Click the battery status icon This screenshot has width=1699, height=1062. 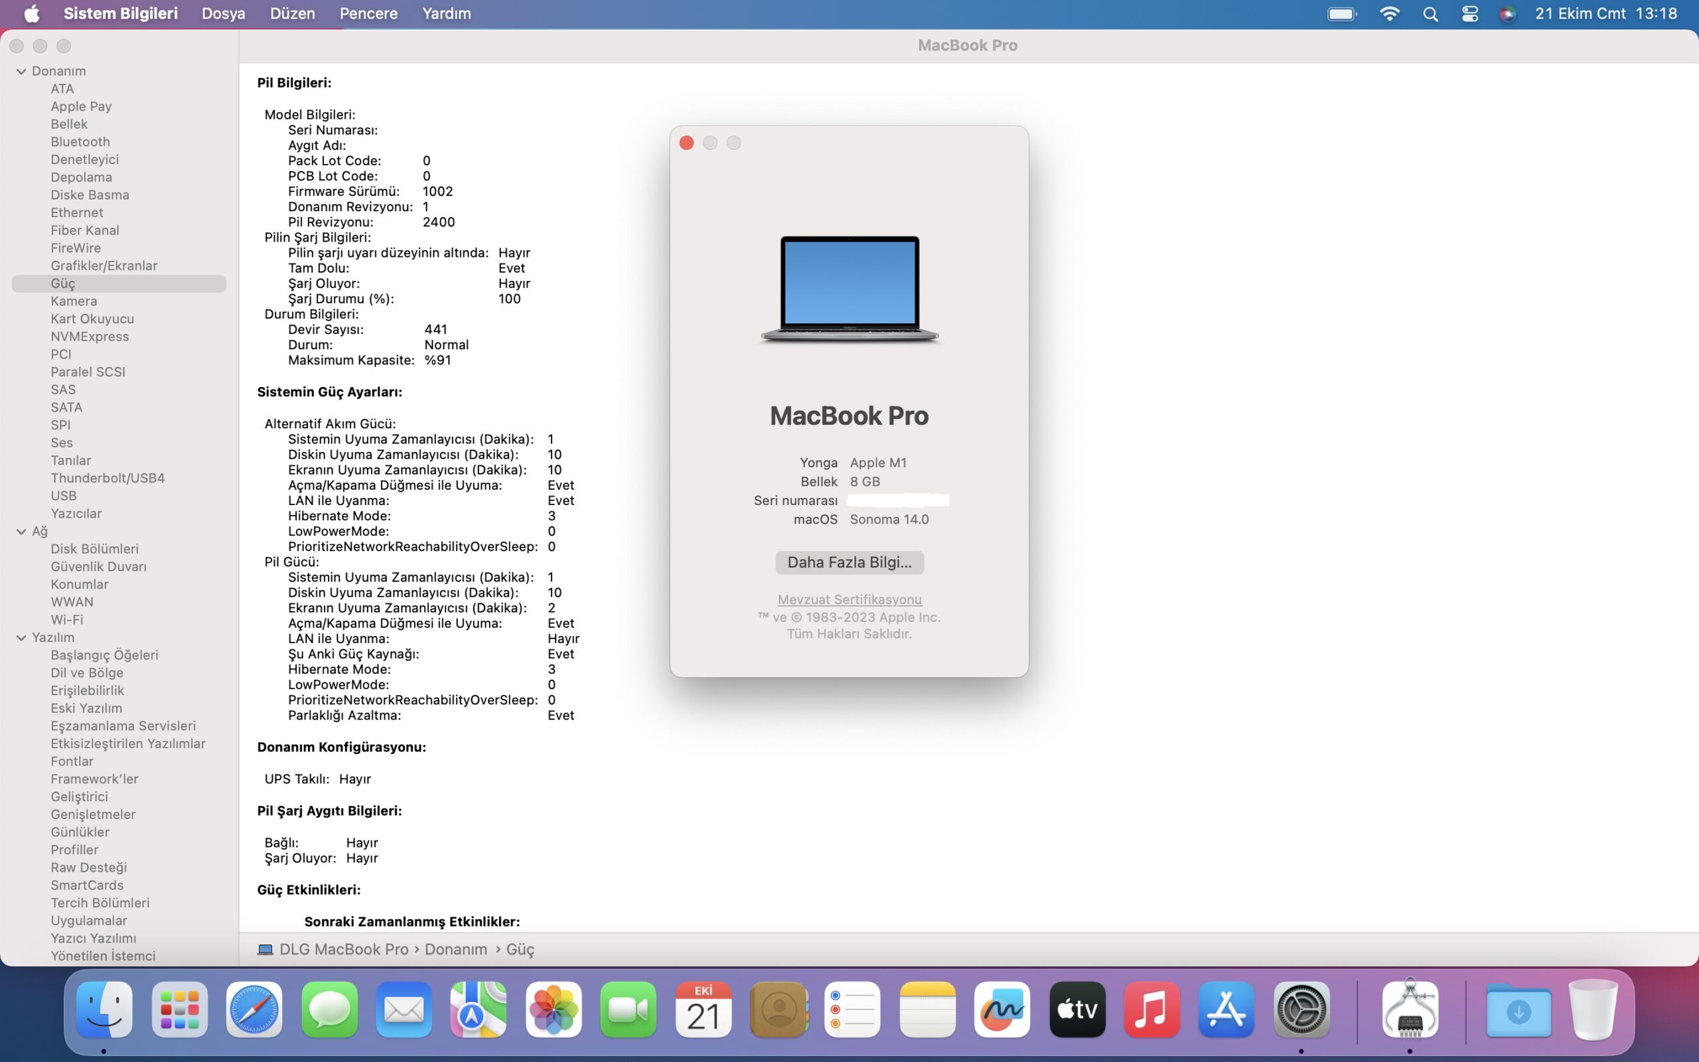[x=1342, y=13]
